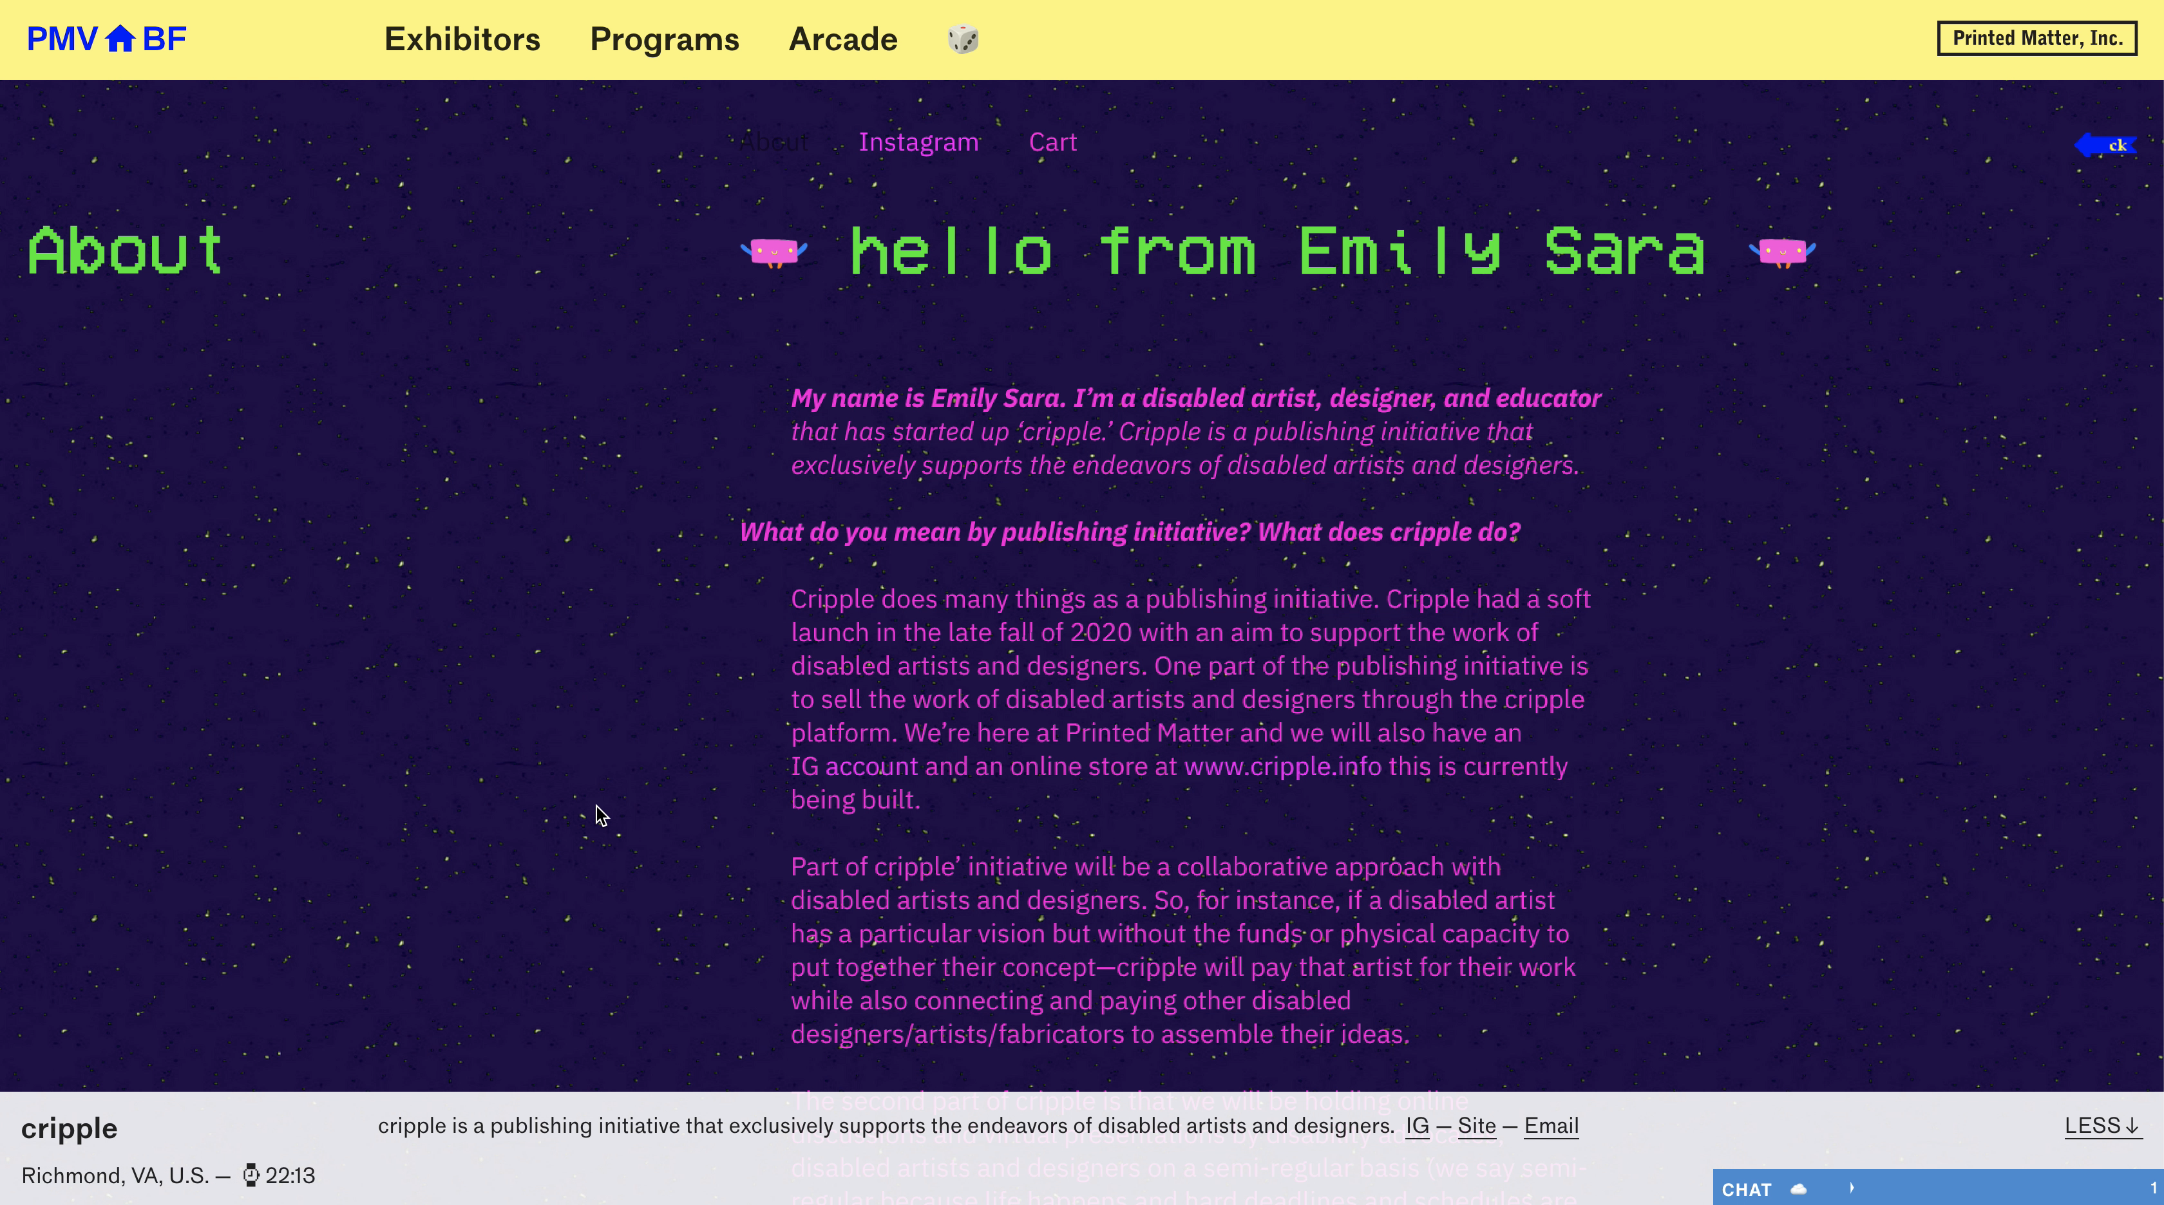The image size is (2164, 1205).
Task: Open the Exhibitors page
Action: pos(462,39)
